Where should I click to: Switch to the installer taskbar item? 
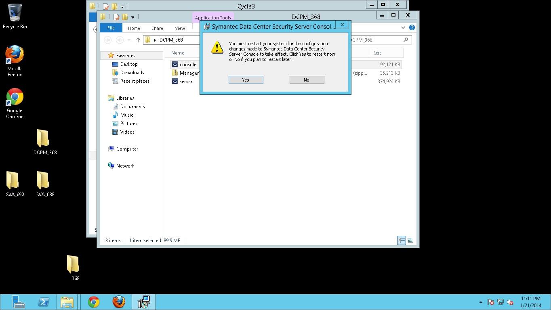tap(144, 302)
